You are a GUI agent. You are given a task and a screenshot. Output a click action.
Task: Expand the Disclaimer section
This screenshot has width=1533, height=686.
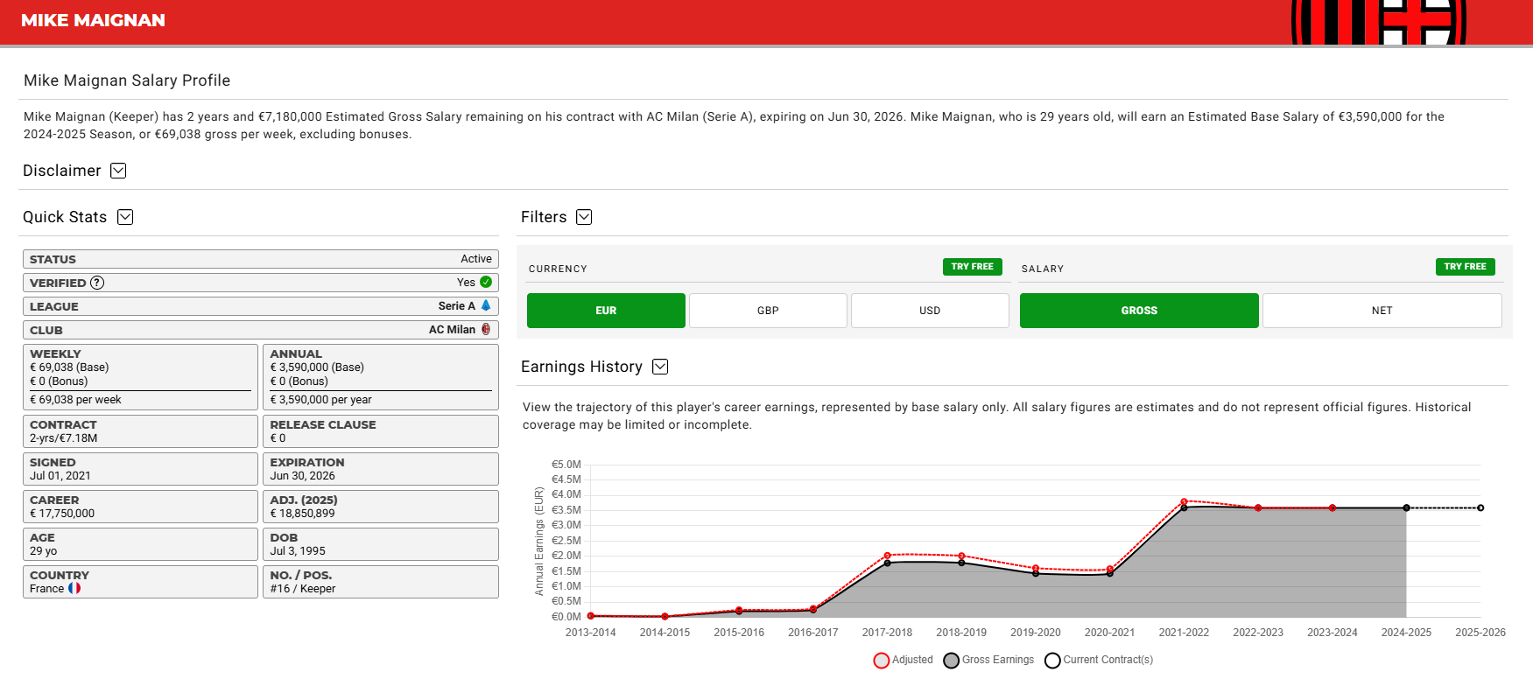tap(118, 171)
